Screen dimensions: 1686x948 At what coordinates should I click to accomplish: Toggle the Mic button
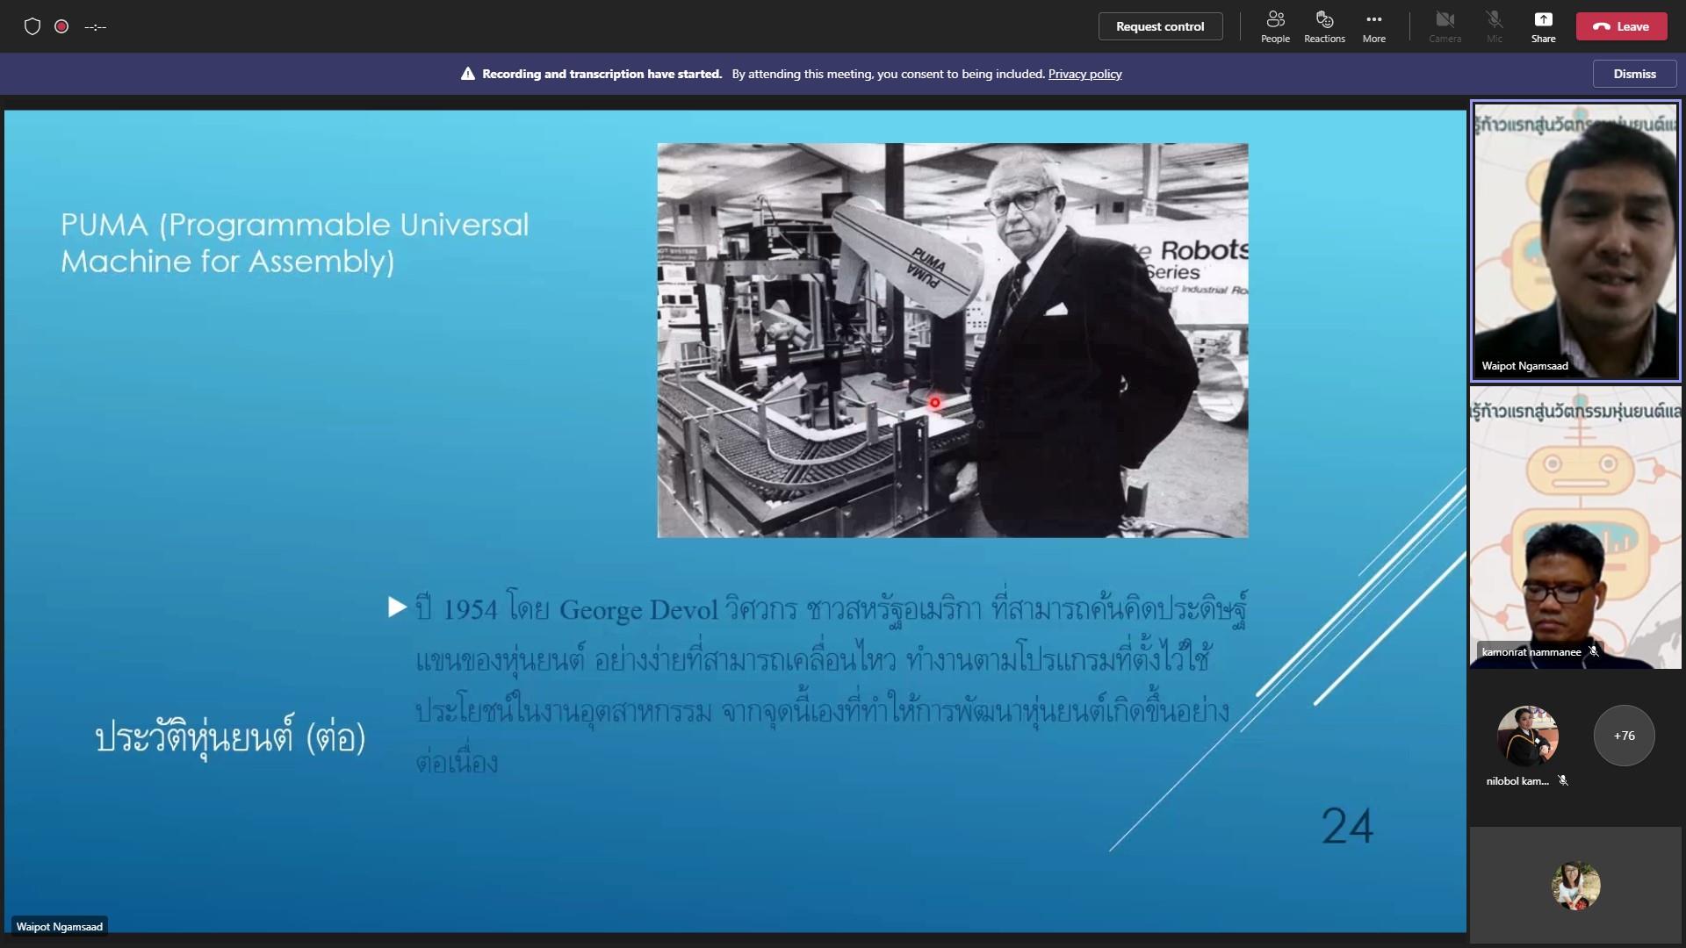[1494, 26]
